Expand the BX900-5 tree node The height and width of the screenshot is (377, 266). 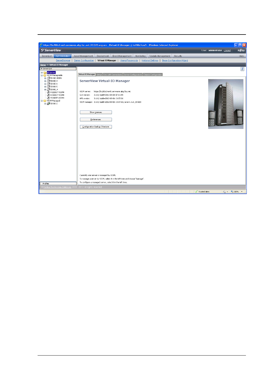(x=45, y=87)
